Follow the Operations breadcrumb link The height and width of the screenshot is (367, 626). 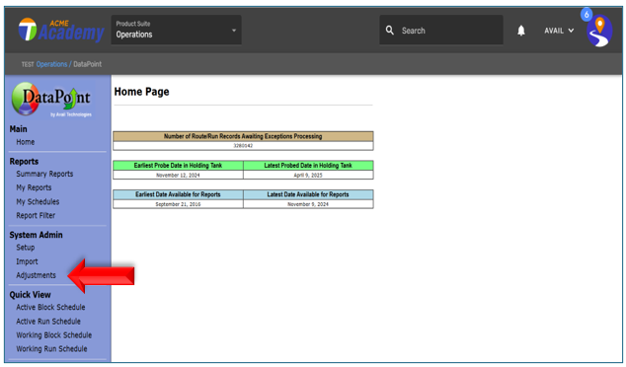(51, 64)
